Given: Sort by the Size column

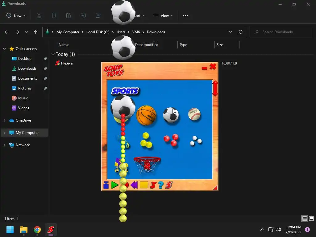Looking at the screenshot, I should (x=220, y=45).
